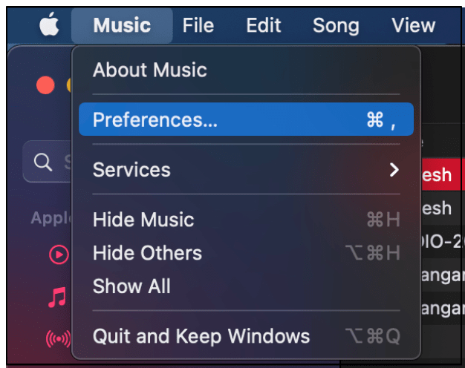Select the row ending in DIO-2

[443, 241]
